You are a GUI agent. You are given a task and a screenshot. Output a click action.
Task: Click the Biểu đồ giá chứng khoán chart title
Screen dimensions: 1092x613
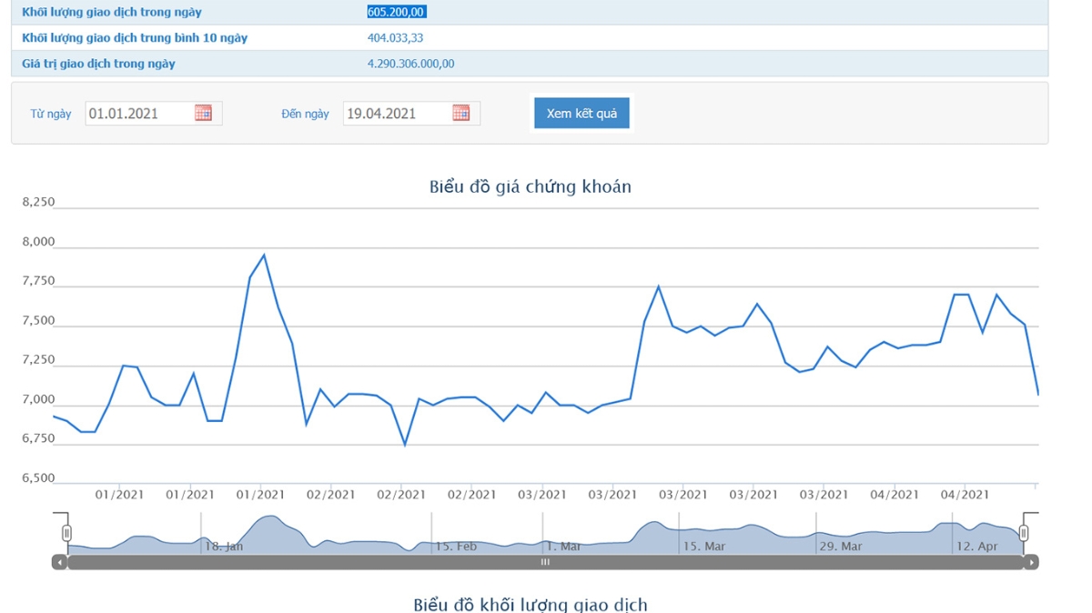click(530, 186)
